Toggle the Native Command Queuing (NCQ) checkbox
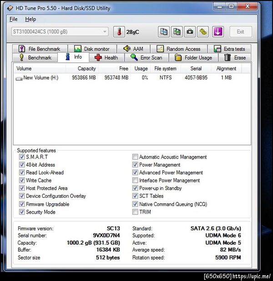This screenshot has width=273, height=281. [135, 204]
